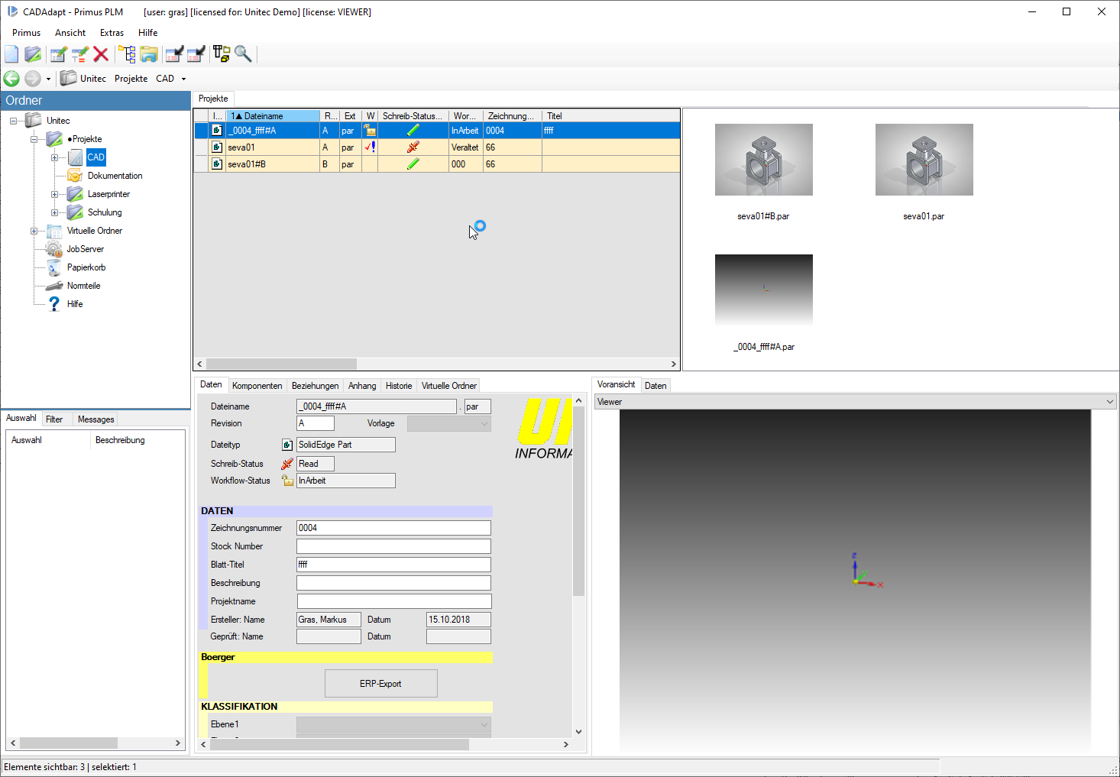Click the ERP-Export button
Viewport: 1120px width, 777px height.
click(380, 684)
